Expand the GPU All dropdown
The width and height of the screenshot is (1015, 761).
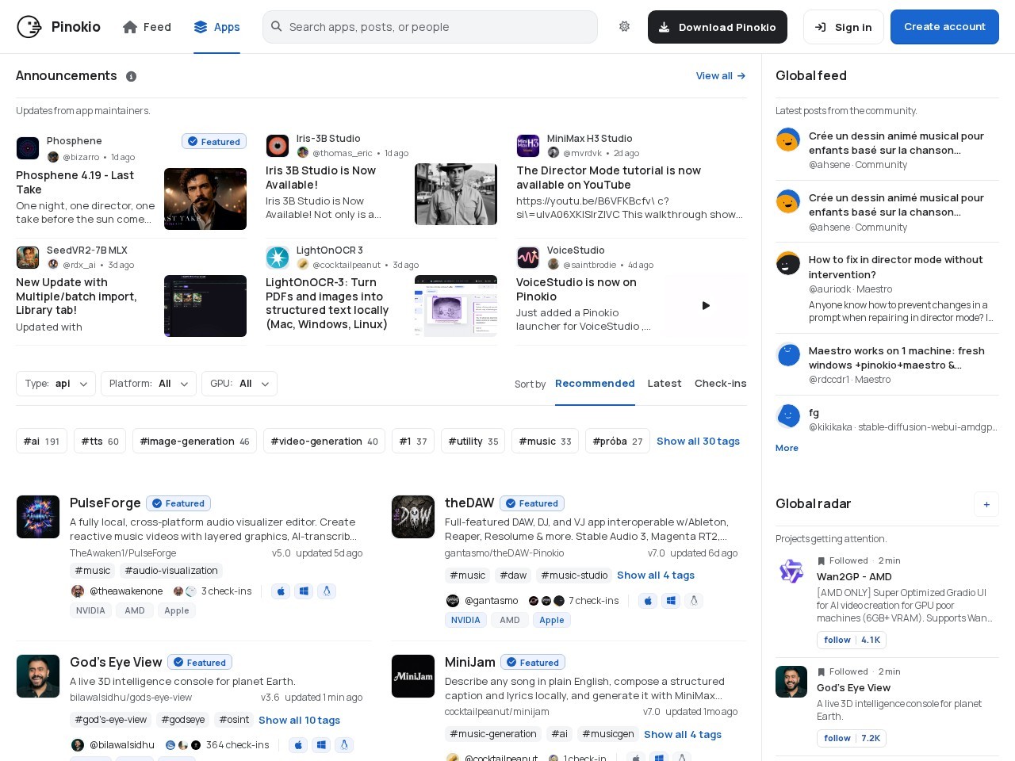coord(239,384)
